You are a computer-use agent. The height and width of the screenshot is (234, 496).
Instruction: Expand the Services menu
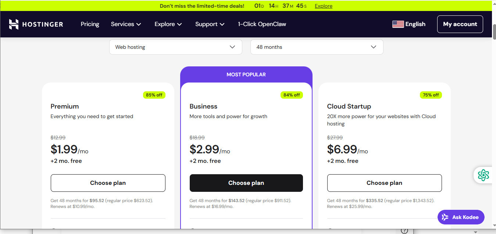pyautogui.click(x=126, y=24)
